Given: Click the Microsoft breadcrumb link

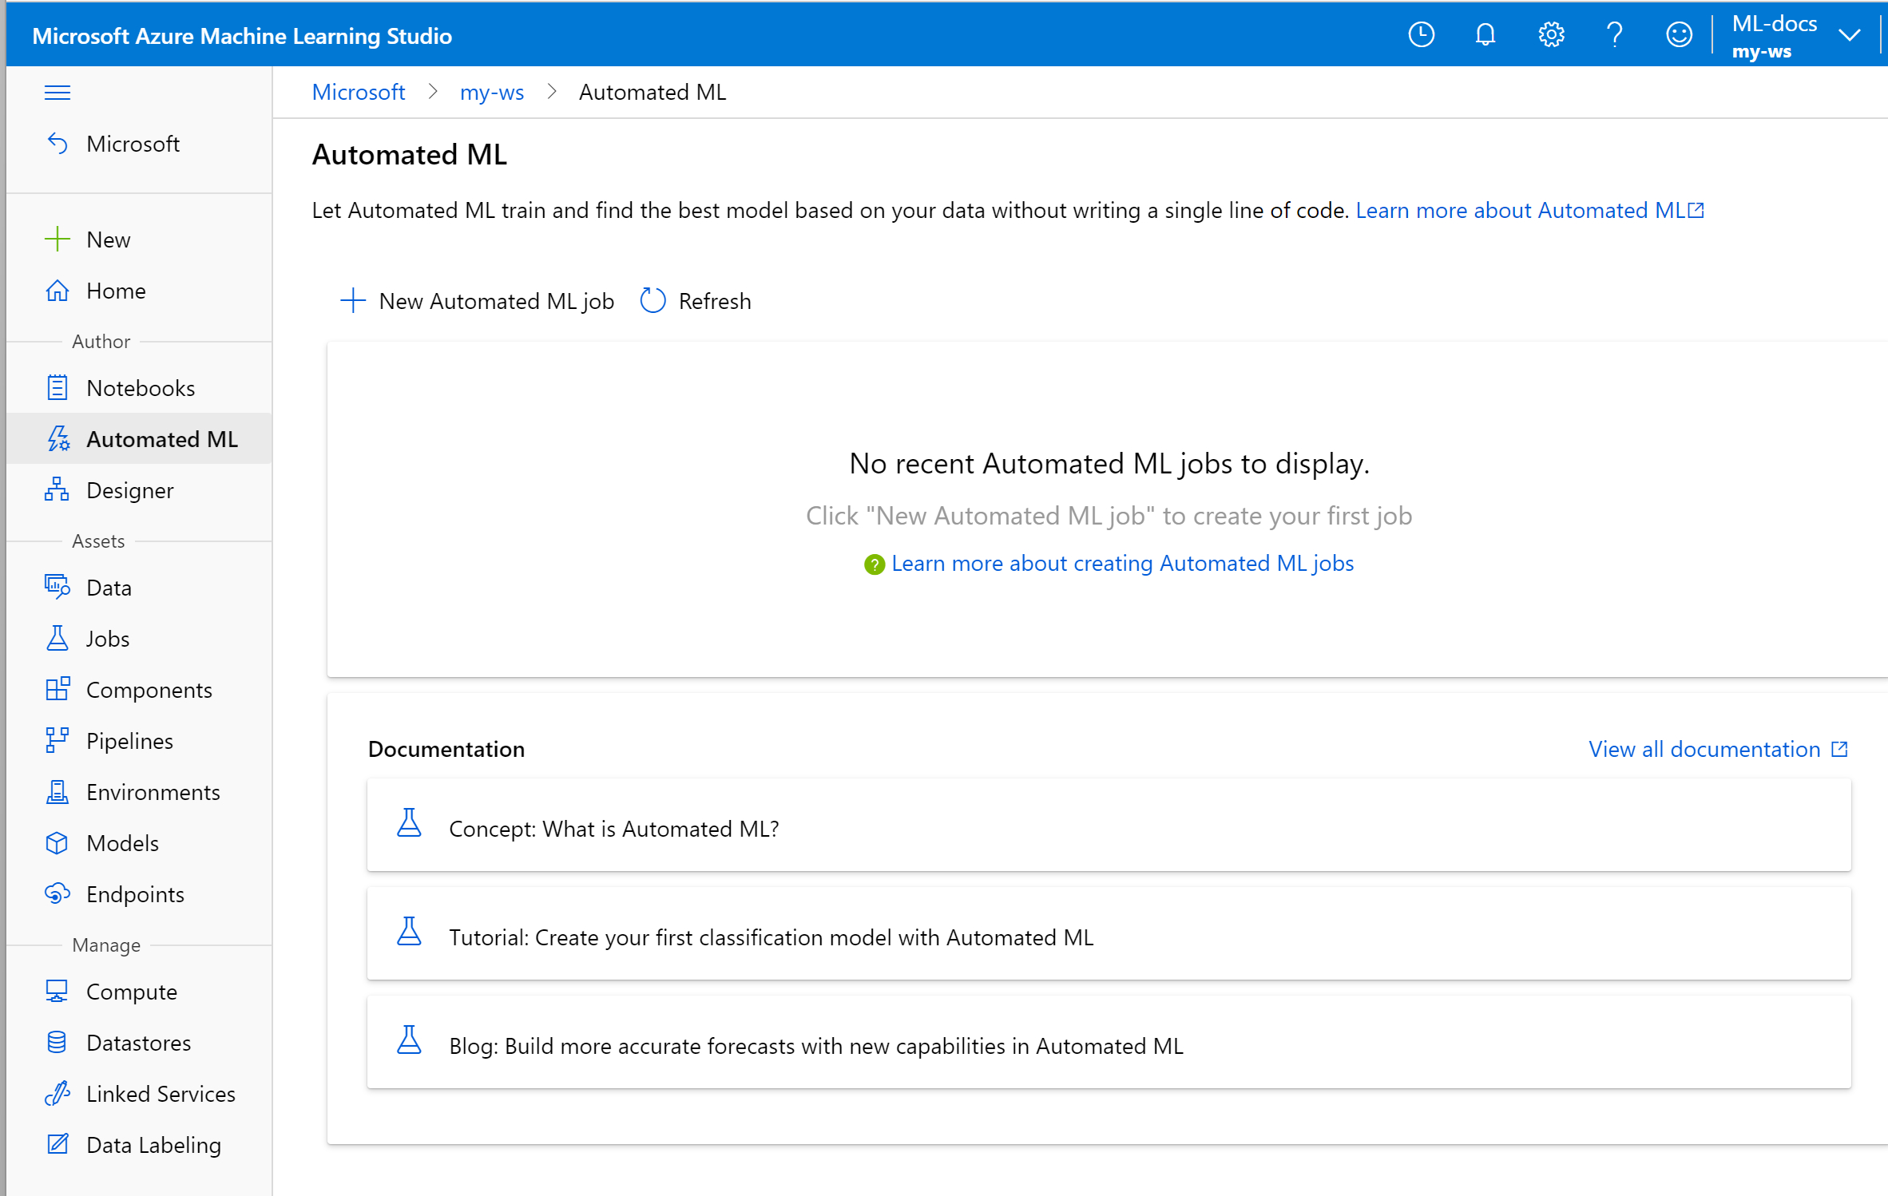Looking at the screenshot, I should [x=359, y=93].
